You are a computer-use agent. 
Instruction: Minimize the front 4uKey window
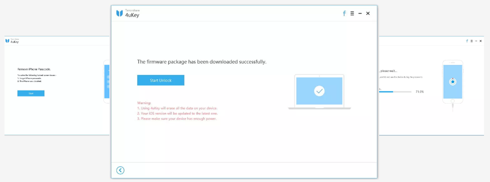pos(360,13)
